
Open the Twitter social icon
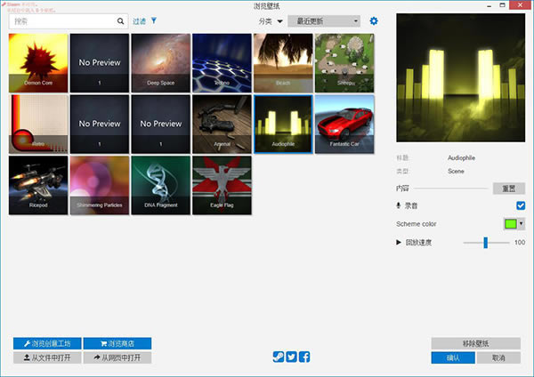click(291, 357)
